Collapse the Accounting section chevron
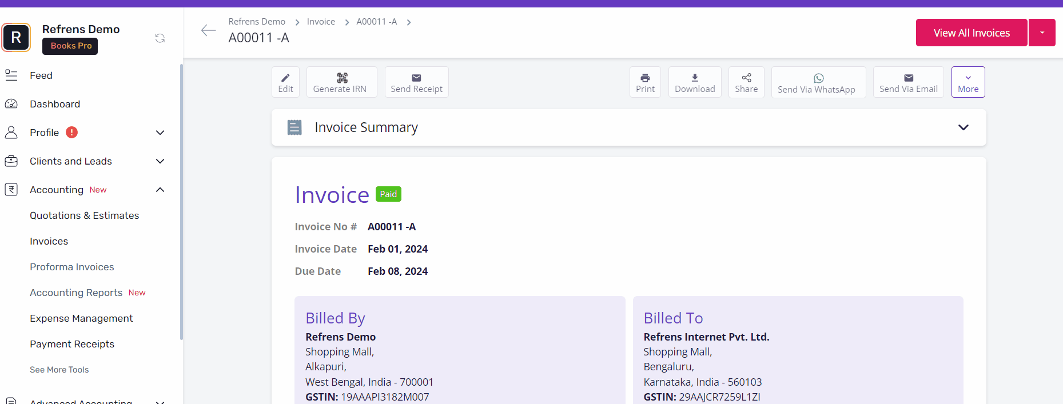 pos(160,190)
